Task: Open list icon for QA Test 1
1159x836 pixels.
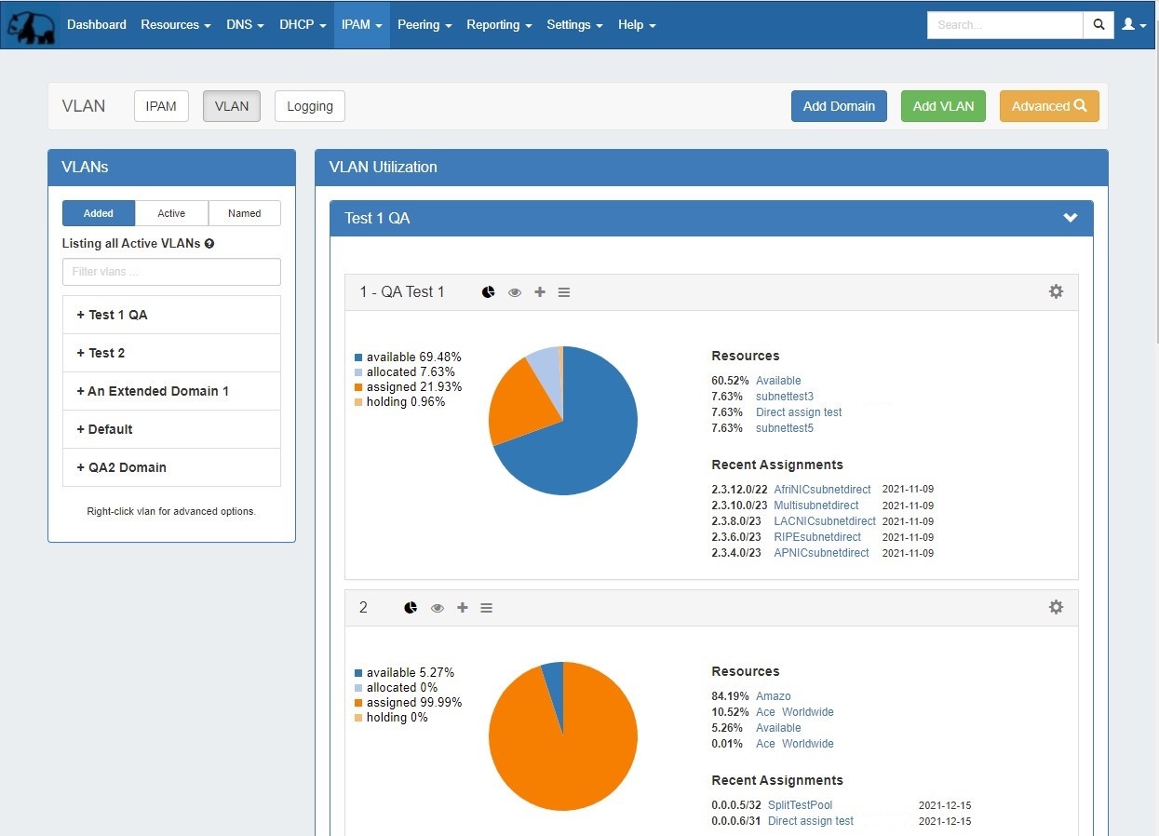Action: pos(564,292)
